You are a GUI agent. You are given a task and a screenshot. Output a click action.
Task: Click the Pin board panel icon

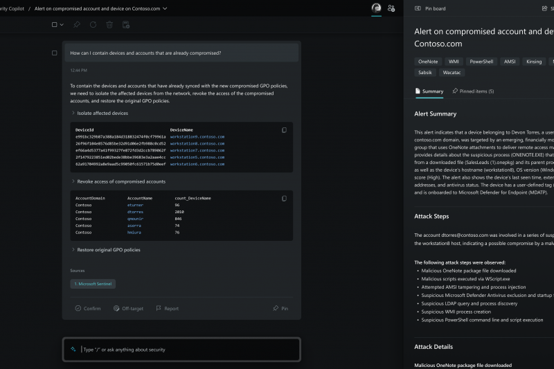(x=418, y=8)
